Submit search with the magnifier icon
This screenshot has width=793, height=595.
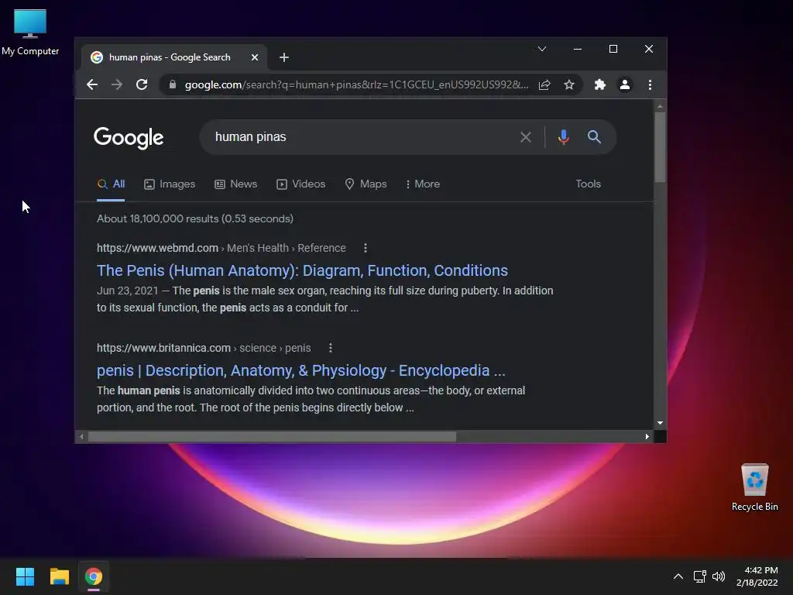[x=594, y=136]
